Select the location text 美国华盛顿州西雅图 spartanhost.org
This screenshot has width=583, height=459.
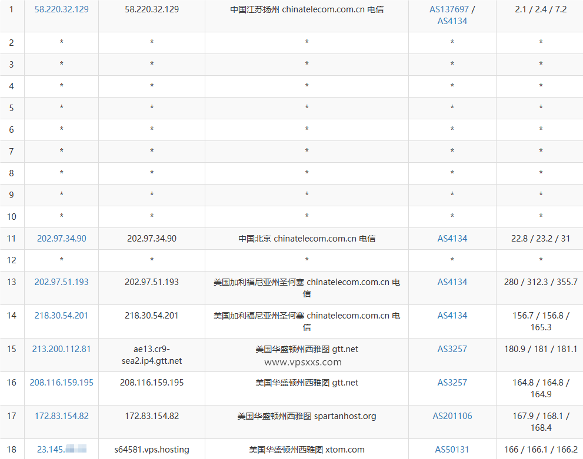coord(307,416)
